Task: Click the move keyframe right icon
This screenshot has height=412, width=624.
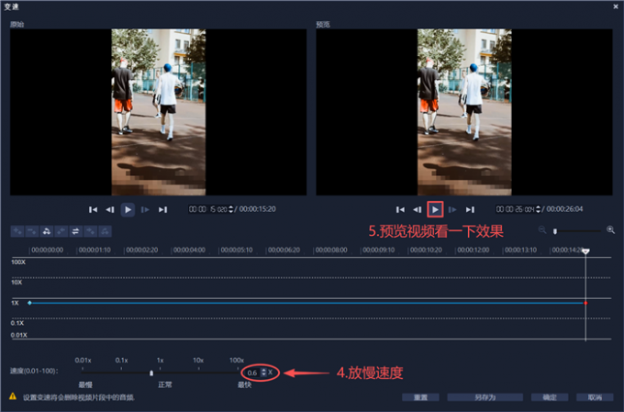Action: pos(90,231)
